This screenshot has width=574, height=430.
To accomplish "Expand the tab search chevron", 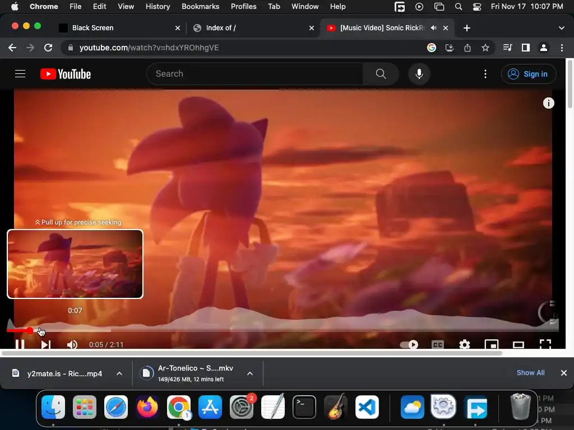I will click(562, 28).
